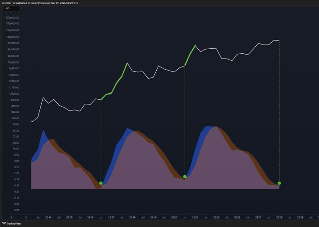Click the 360.00 price axis label
Viewport: 319px width, 227px height.
pyautogui.click(x=15, y=106)
